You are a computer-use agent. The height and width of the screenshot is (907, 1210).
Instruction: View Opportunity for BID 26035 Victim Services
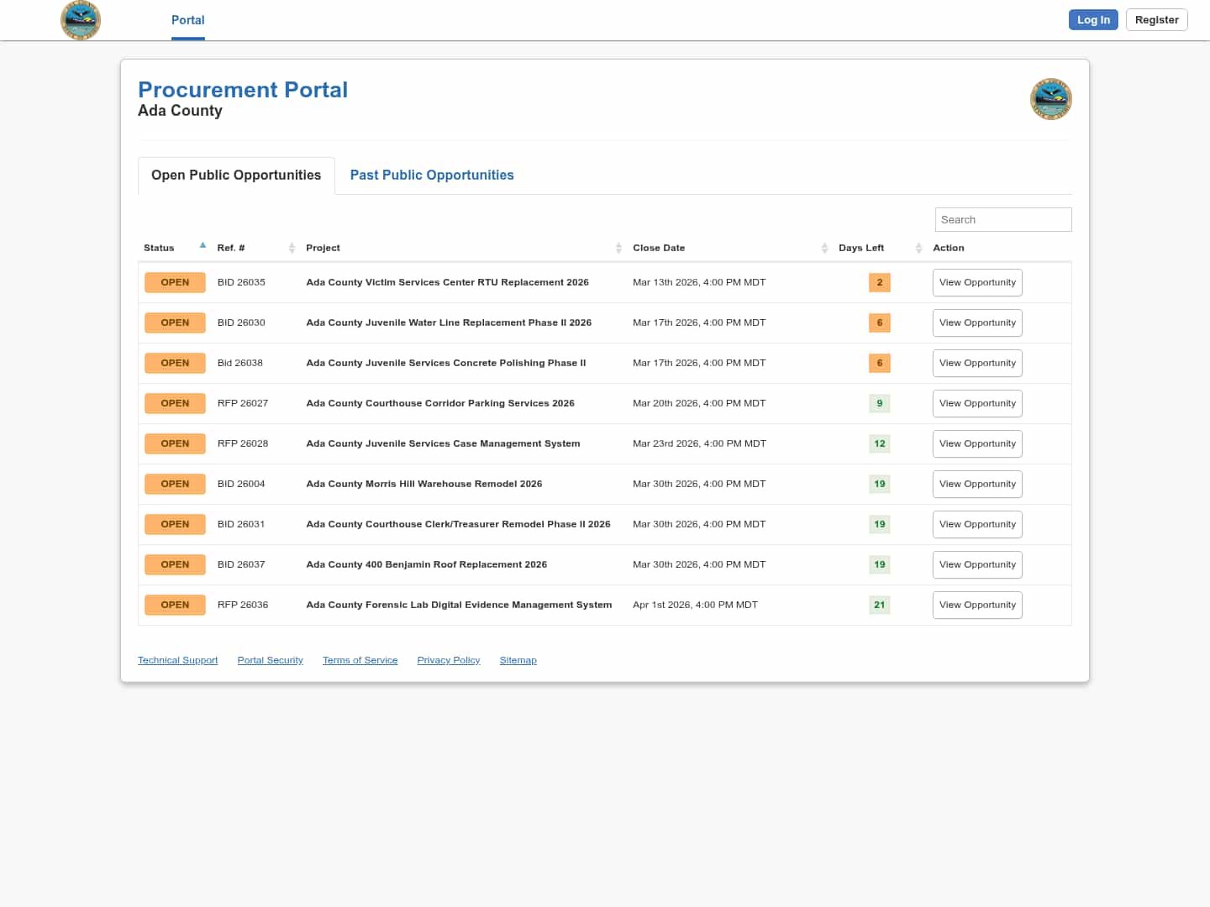[976, 282]
